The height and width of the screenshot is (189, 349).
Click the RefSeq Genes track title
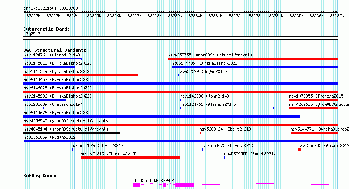40,176
